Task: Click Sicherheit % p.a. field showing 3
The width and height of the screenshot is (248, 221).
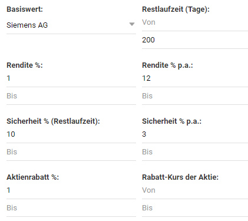Action: (x=195, y=134)
